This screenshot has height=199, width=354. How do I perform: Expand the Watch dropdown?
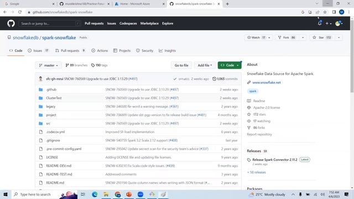[x=258, y=38]
